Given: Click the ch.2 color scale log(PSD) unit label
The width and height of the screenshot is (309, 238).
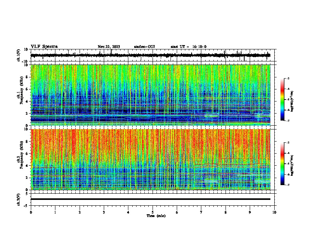Looking at the screenshot, I should [292, 165].
